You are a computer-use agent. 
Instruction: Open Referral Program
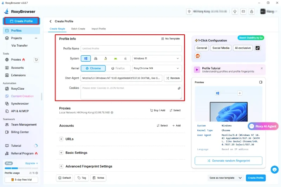(x=22, y=153)
